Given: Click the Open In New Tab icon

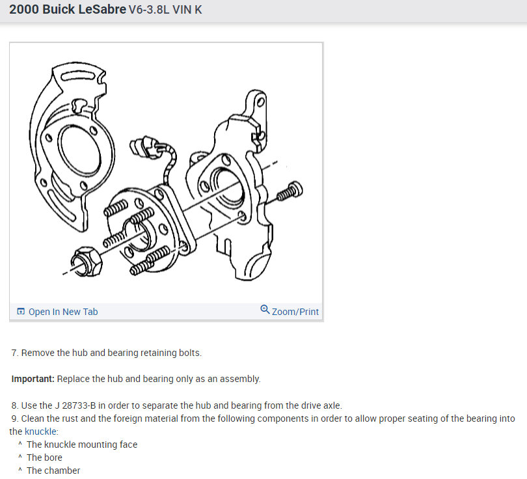Looking at the screenshot, I should [x=21, y=311].
